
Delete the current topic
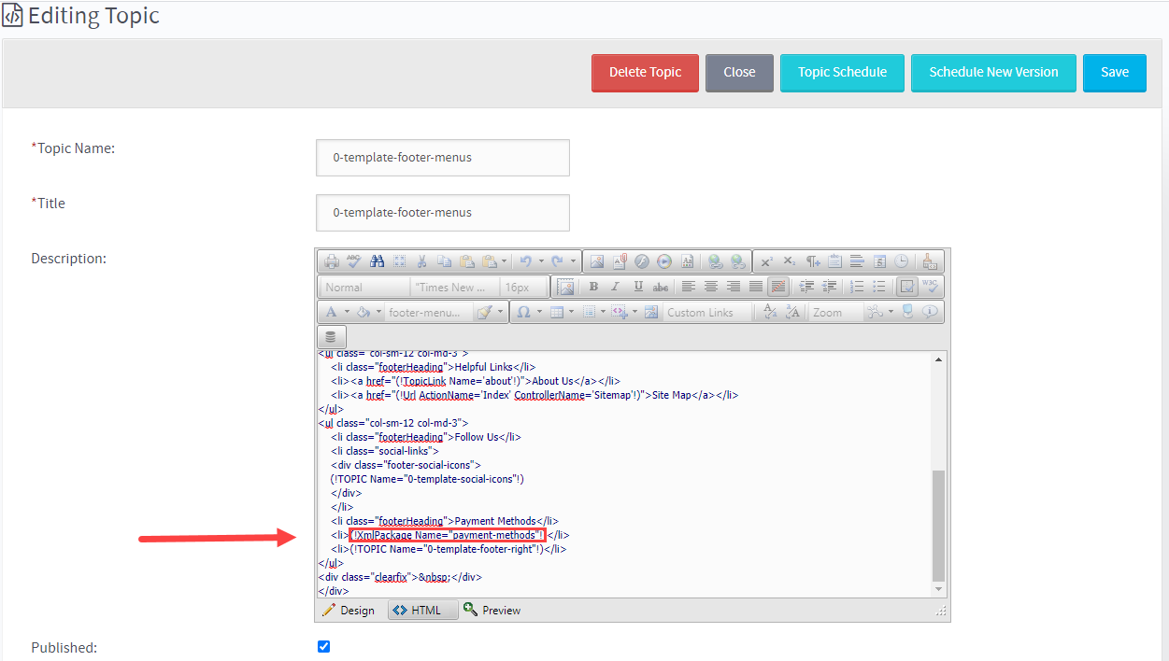point(645,72)
